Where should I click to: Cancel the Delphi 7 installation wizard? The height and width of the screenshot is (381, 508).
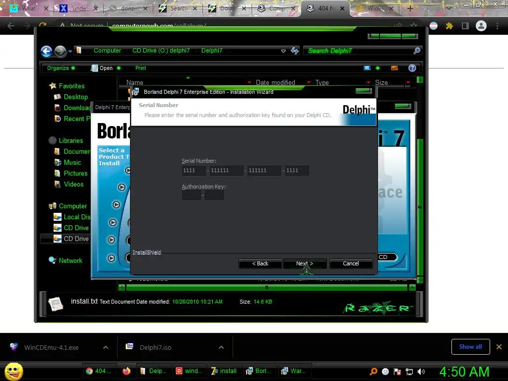(x=351, y=263)
